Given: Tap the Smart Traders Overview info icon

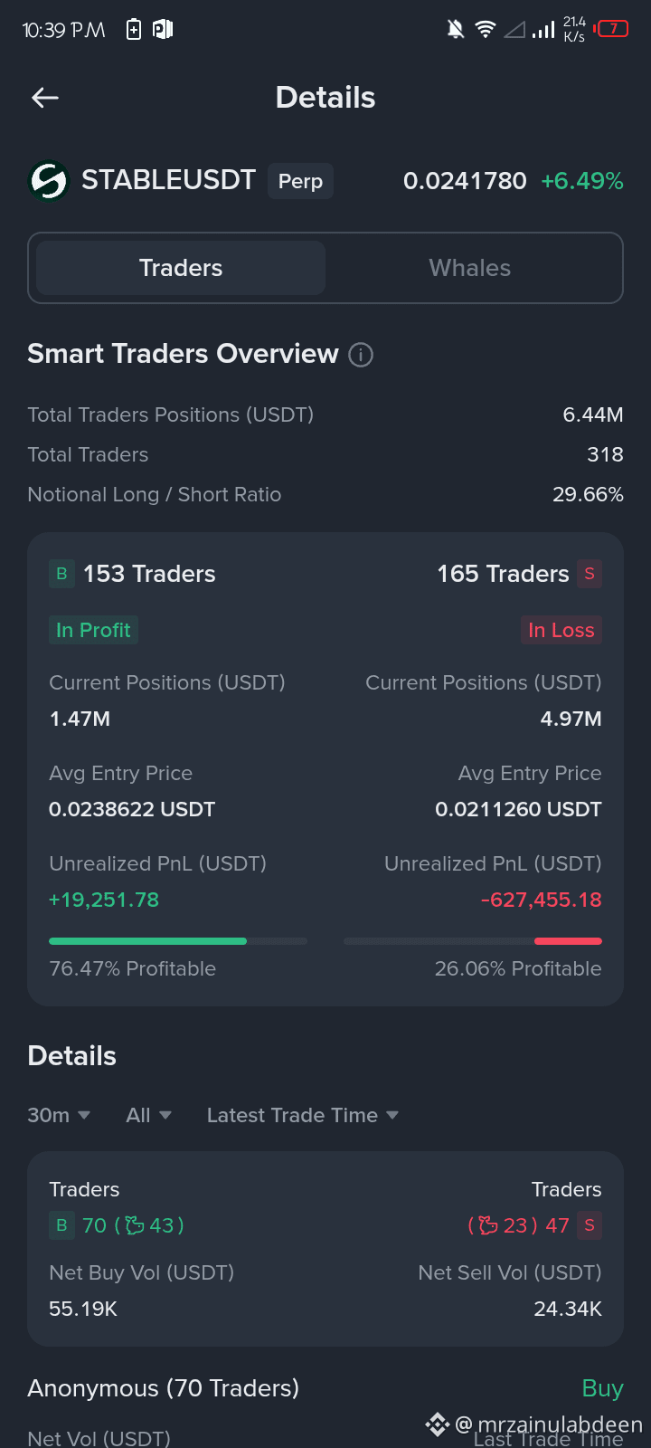Looking at the screenshot, I should coord(361,355).
